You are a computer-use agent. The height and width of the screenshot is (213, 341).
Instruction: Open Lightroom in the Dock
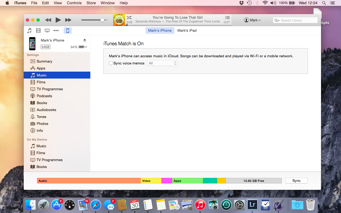point(252,205)
